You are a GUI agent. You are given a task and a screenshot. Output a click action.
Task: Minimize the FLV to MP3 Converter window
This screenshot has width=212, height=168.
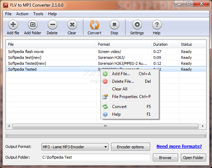coord(179,4)
